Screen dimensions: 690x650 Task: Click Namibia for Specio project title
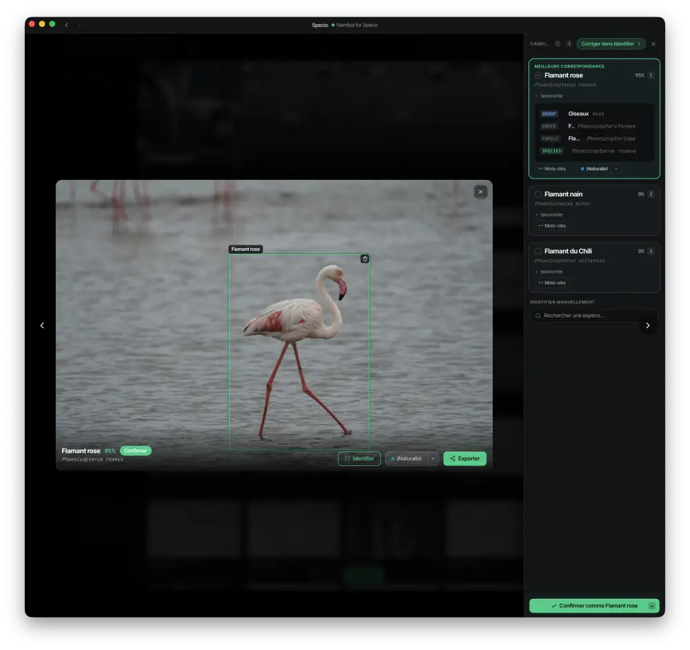click(357, 25)
